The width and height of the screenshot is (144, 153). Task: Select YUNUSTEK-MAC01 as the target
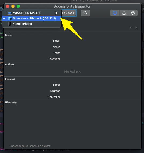click(x=32, y=13)
